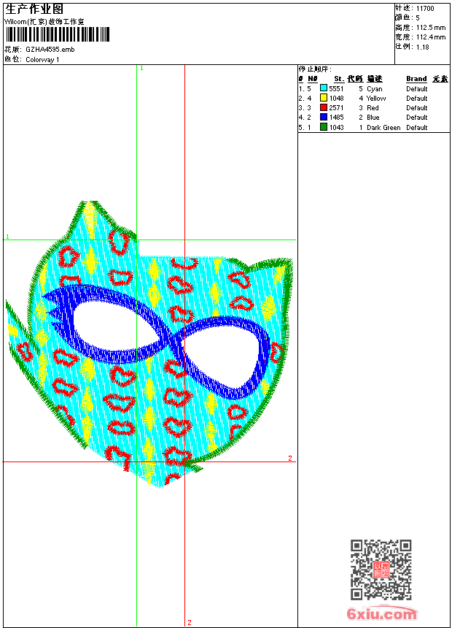452x628 pixels.
Task: Click the QR code image
Action: pos(381,570)
